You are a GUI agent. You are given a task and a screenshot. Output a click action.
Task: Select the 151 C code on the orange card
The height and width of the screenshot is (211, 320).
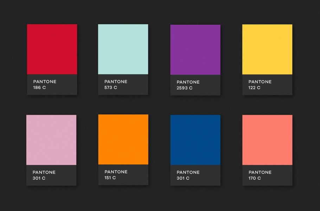pyautogui.click(x=110, y=178)
